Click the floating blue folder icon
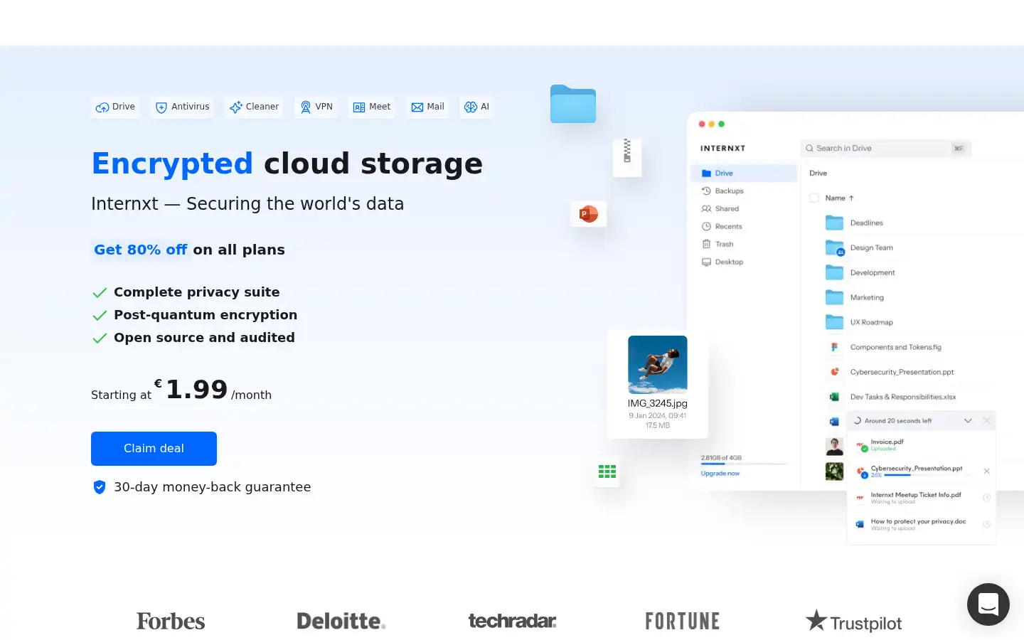The width and height of the screenshot is (1024, 640). point(573,104)
